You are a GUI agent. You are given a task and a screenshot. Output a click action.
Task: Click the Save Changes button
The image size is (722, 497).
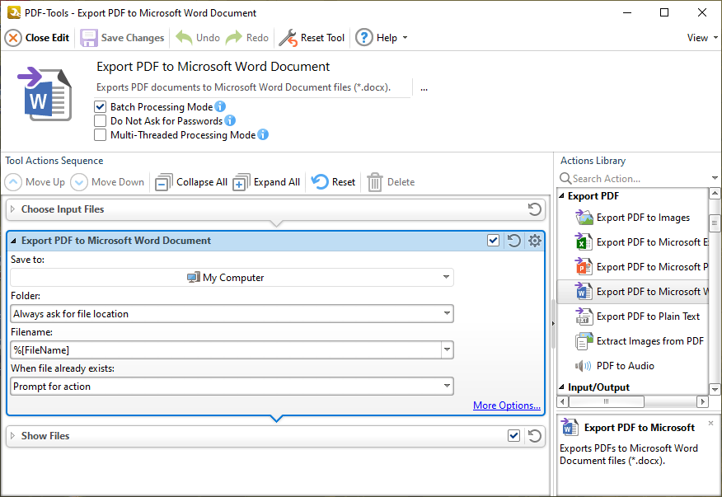coord(122,37)
